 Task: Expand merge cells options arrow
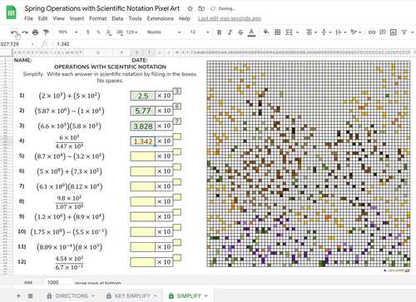298,32
